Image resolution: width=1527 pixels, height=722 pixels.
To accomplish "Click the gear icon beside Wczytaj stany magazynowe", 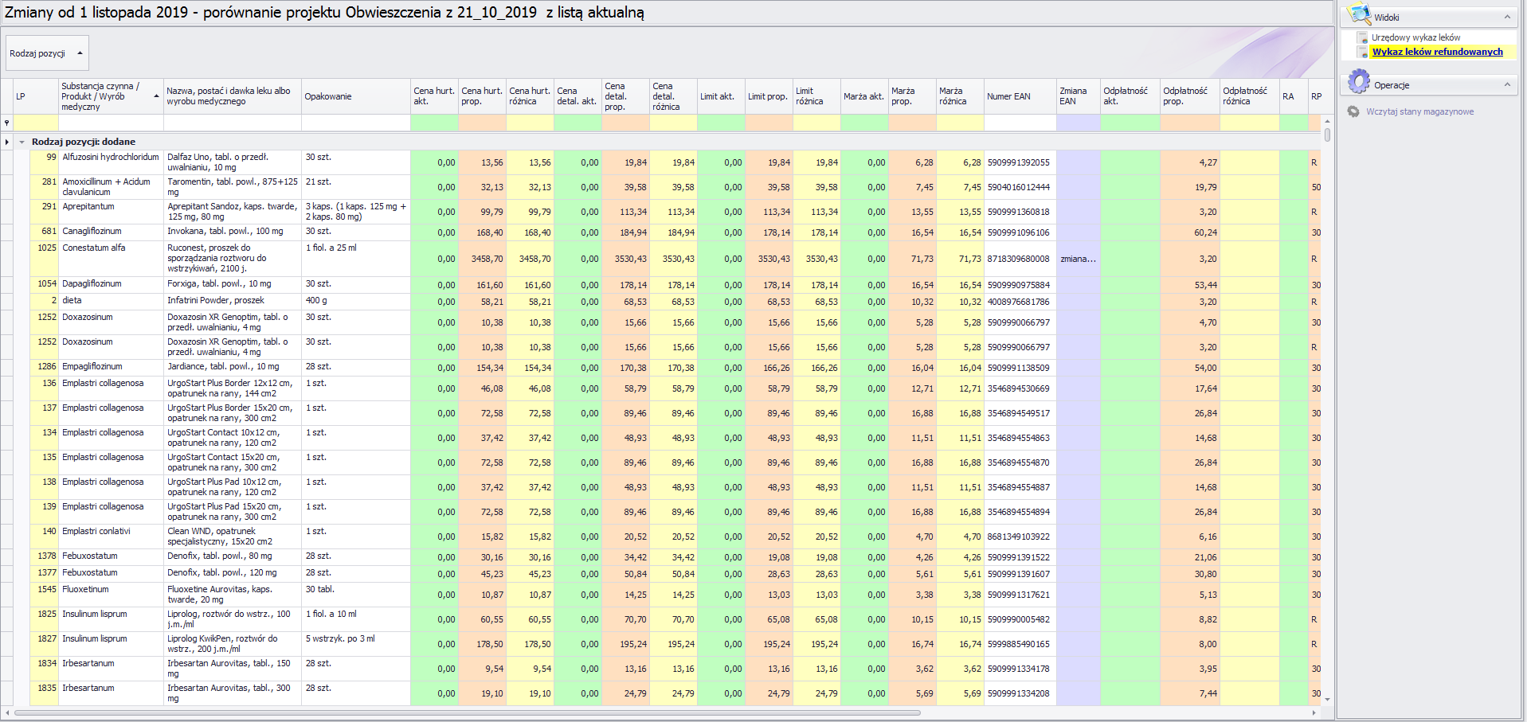I will click(1353, 111).
